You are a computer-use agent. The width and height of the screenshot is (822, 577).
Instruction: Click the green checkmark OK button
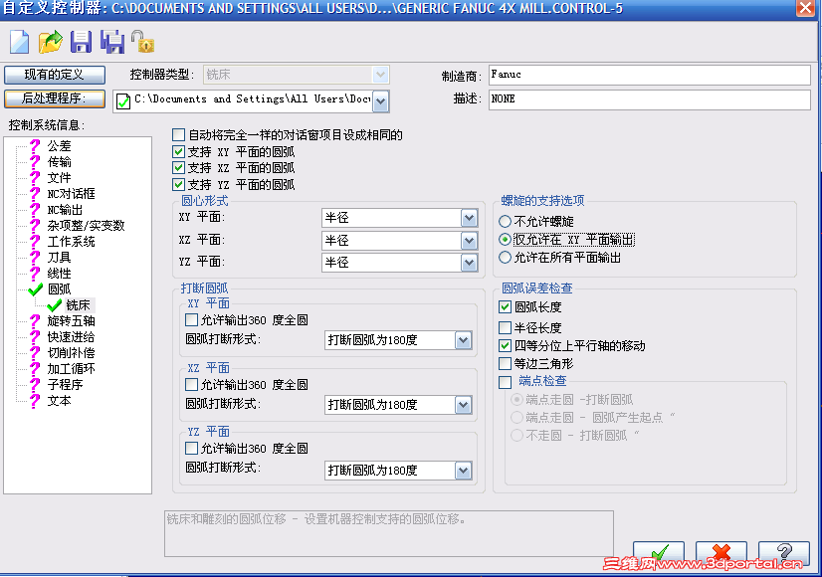pos(659,553)
